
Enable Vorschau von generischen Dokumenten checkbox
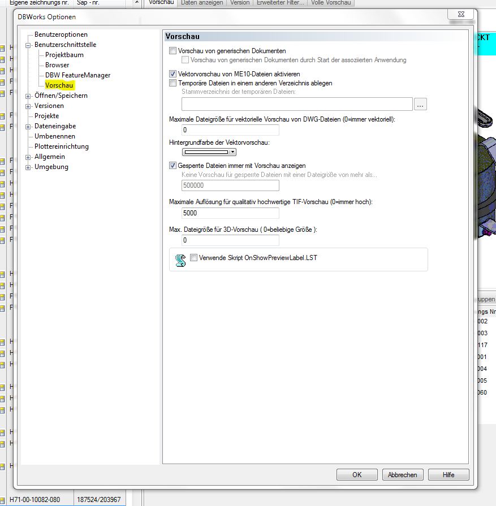pyautogui.click(x=172, y=51)
